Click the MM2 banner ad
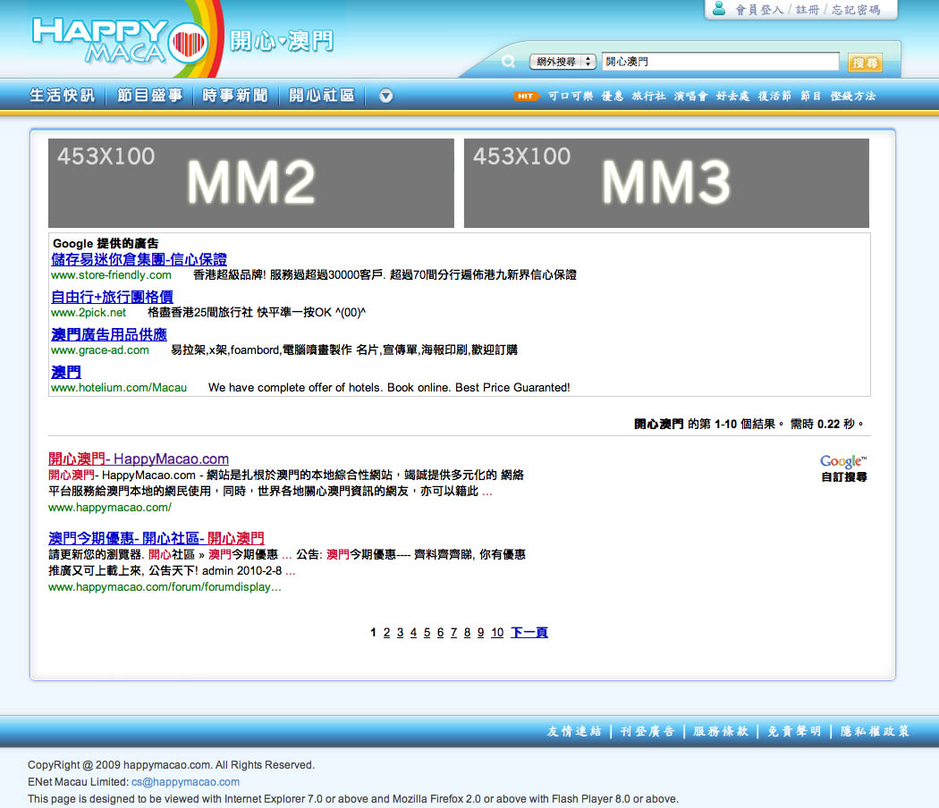Image resolution: width=939 pixels, height=808 pixels. (x=251, y=183)
